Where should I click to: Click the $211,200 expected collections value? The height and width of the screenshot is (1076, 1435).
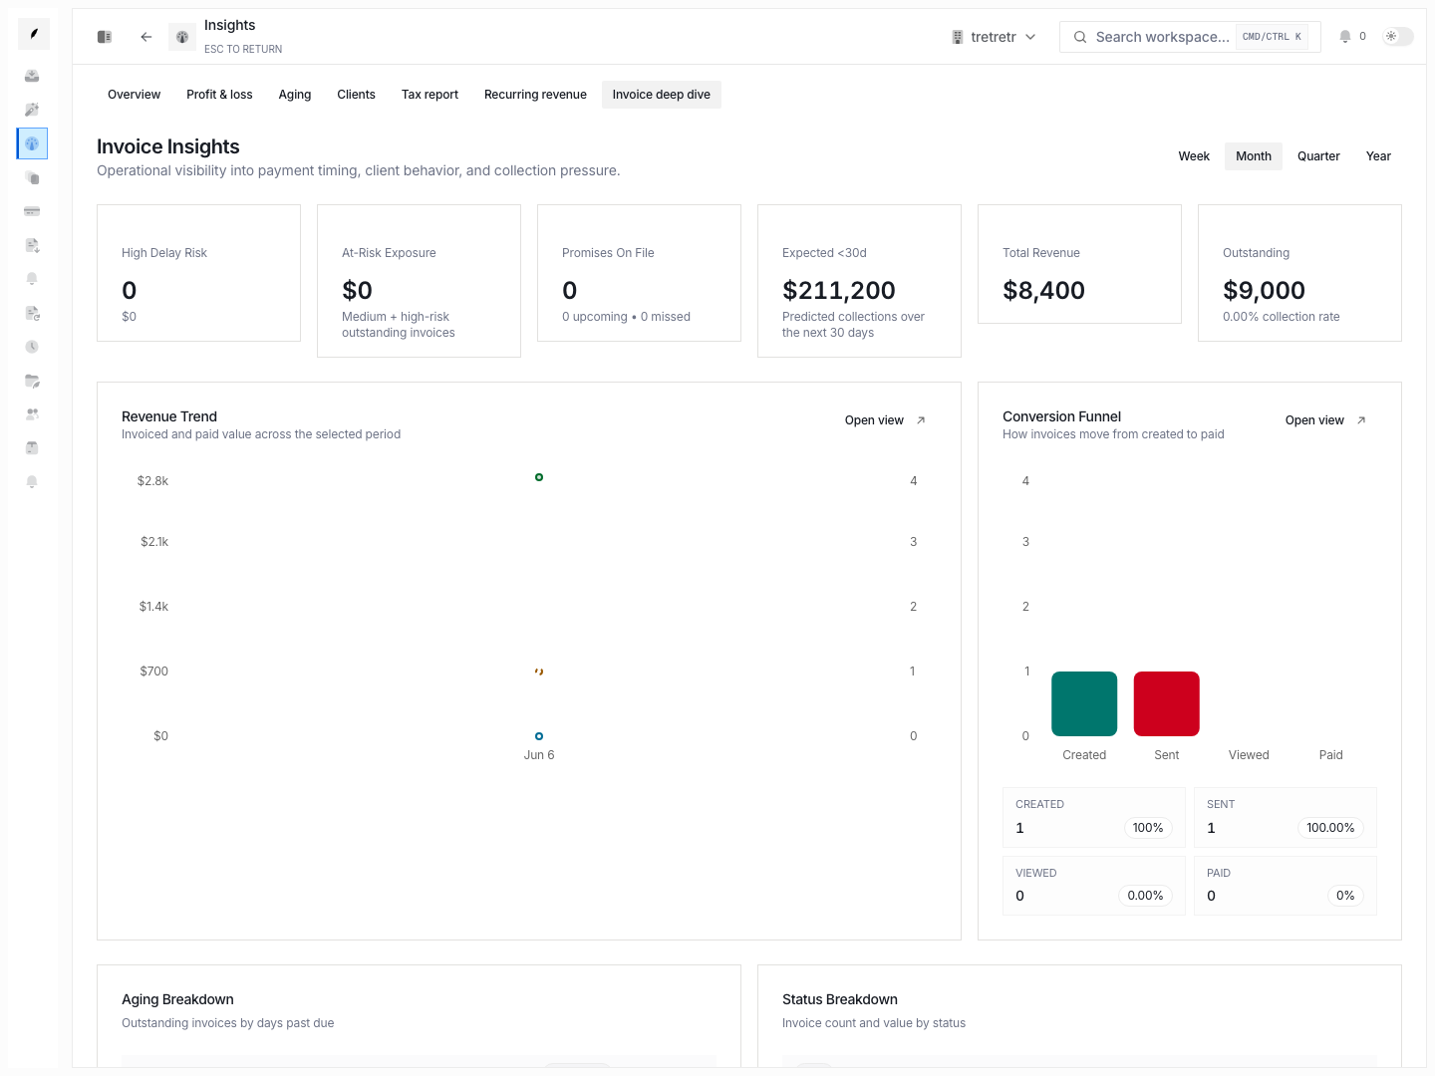click(x=839, y=290)
